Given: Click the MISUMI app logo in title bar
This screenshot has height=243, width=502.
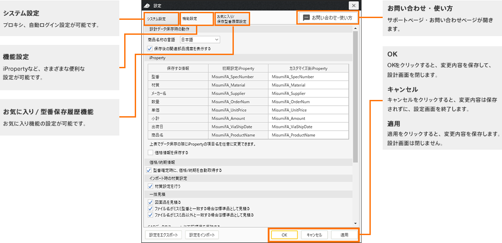Looking at the screenshot, I should 147,5.
